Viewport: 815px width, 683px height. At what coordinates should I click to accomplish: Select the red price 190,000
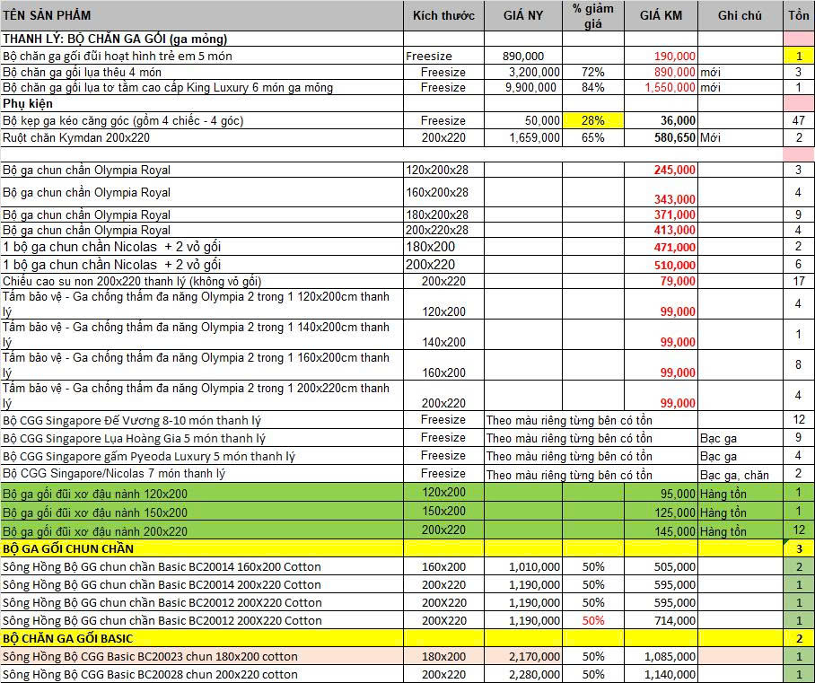(x=661, y=56)
